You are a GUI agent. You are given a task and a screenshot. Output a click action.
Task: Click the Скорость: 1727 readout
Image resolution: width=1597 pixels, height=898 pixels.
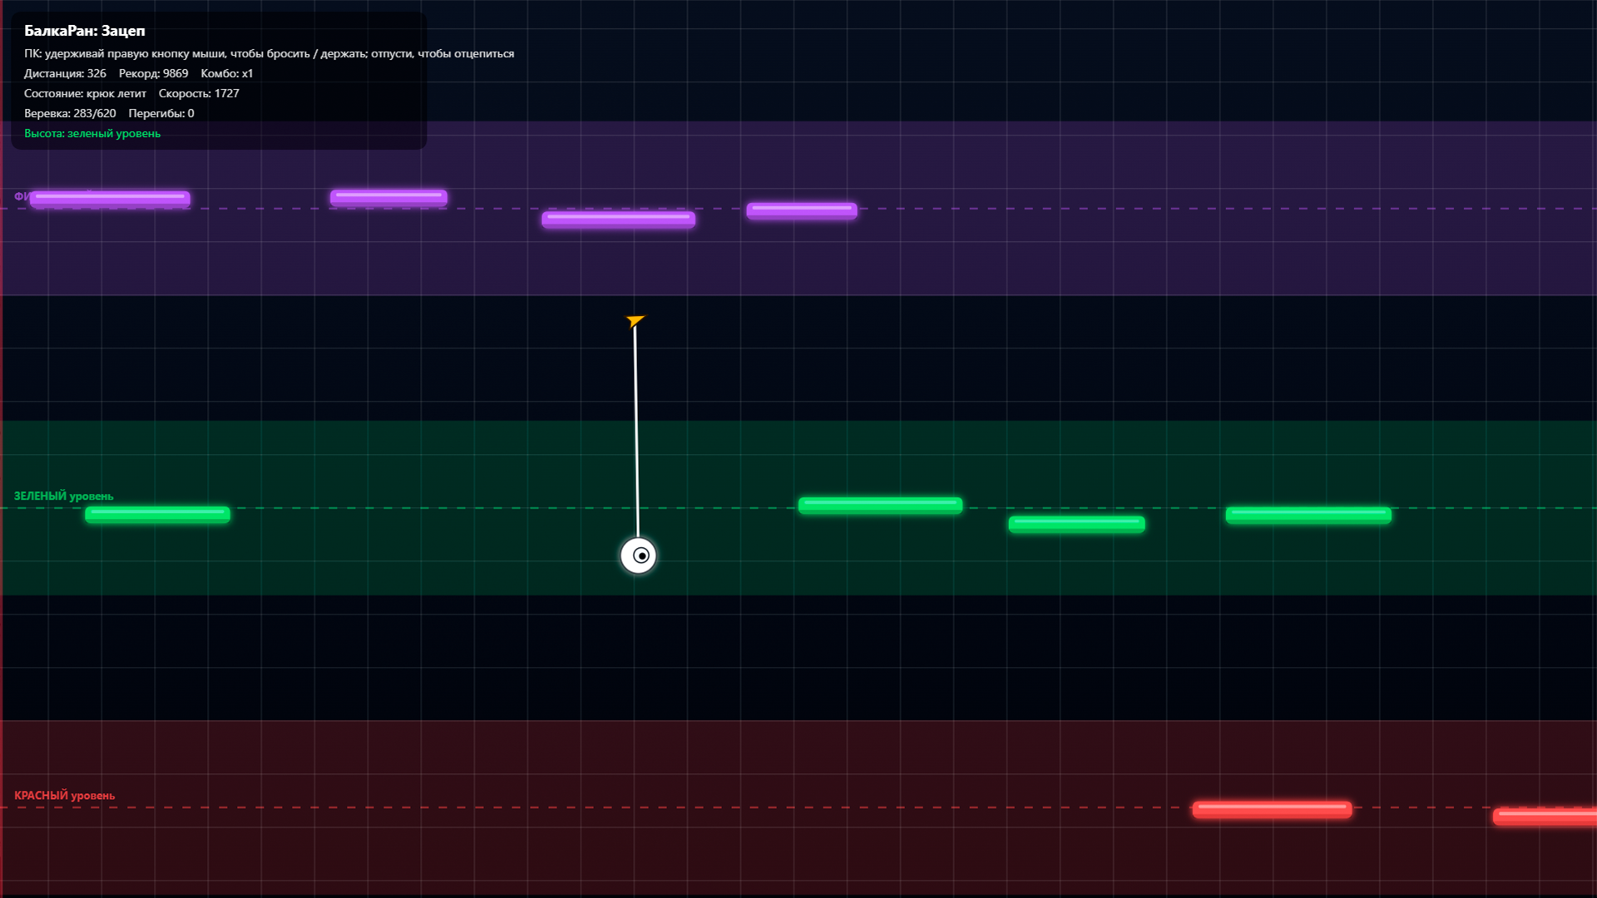tap(199, 93)
